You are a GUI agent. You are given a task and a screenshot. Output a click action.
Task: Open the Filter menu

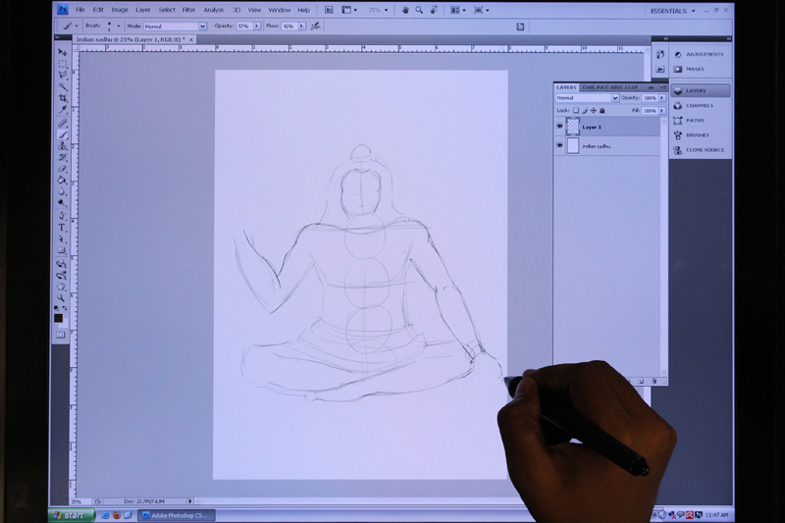tap(188, 10)
